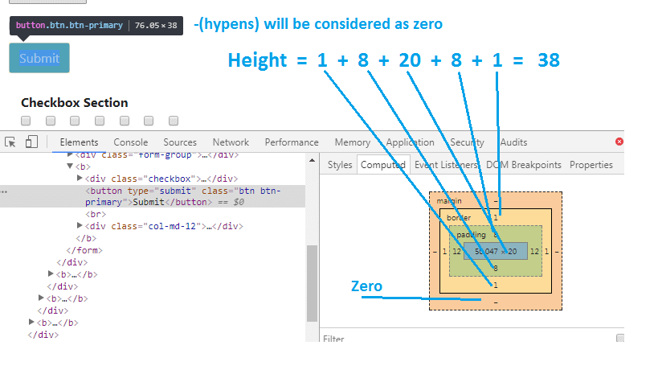Click the blue Submit button on the page
658x370 pixels.
39,58
